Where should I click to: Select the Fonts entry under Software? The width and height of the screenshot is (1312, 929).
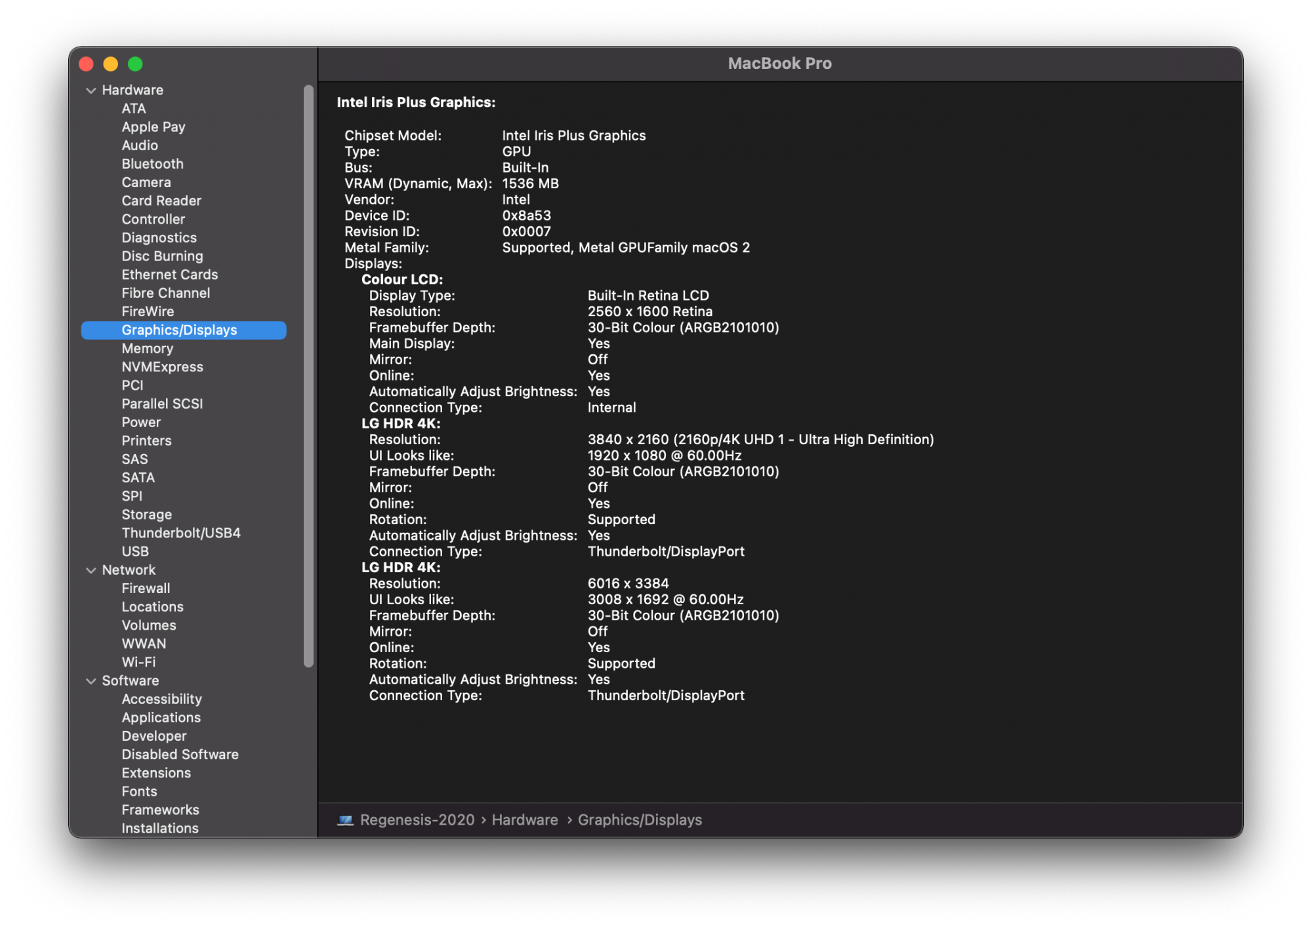tap(139, 791)
